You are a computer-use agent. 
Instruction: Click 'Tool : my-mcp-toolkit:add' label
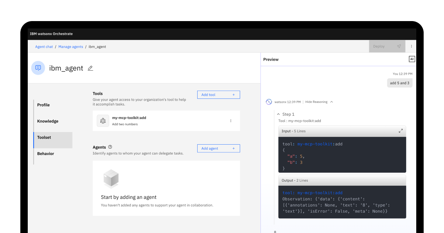click(x=300, y=121)
